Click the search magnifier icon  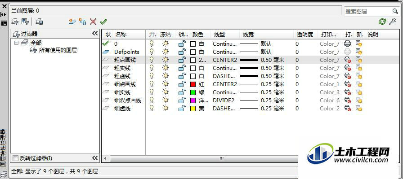click(395, 11)
